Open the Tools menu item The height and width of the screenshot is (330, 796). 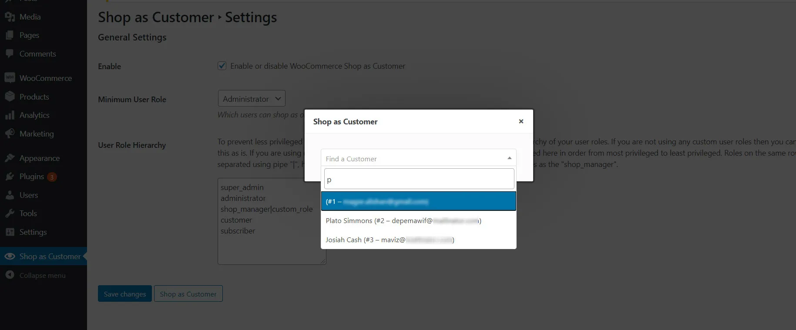44,213
